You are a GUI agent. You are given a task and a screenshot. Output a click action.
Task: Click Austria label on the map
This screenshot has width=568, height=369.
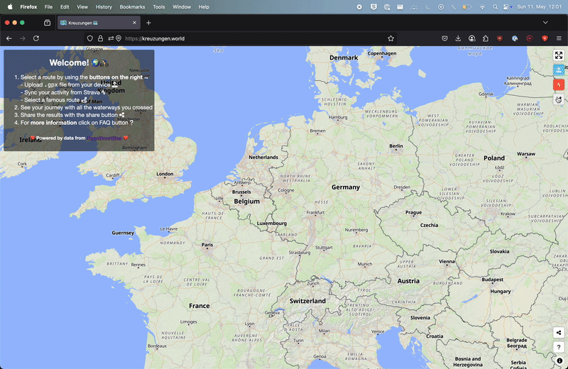tap(408, 281)
